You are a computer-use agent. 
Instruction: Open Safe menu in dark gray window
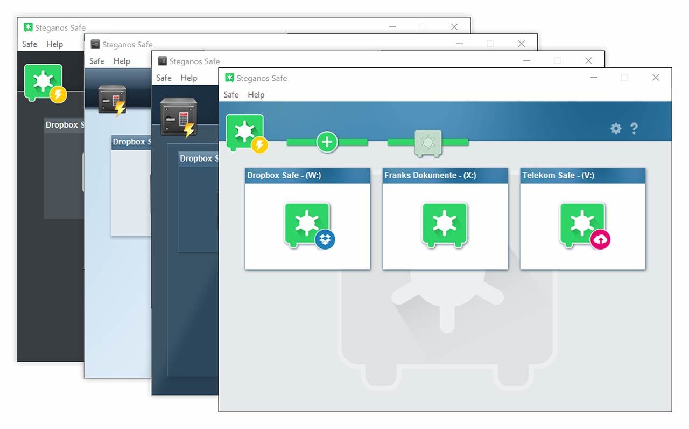tap(30, 44)
